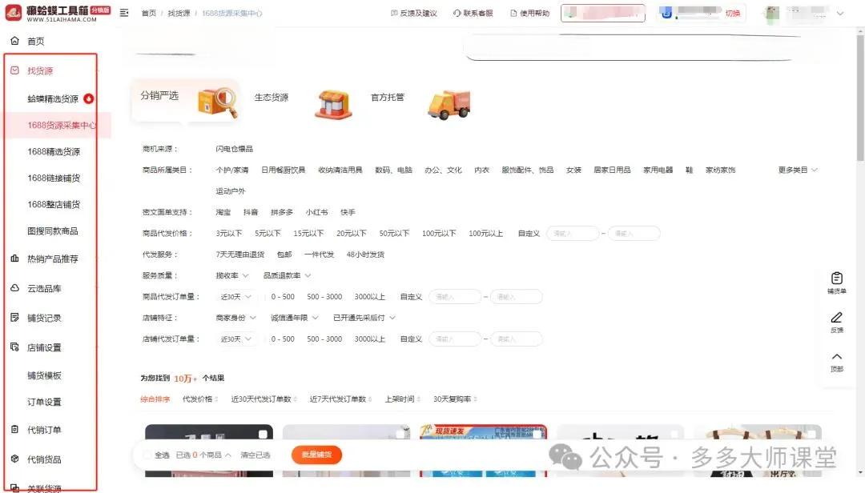Click the 清空已选 link
This screenshot has height=493, width=865.
pos(255,455)
